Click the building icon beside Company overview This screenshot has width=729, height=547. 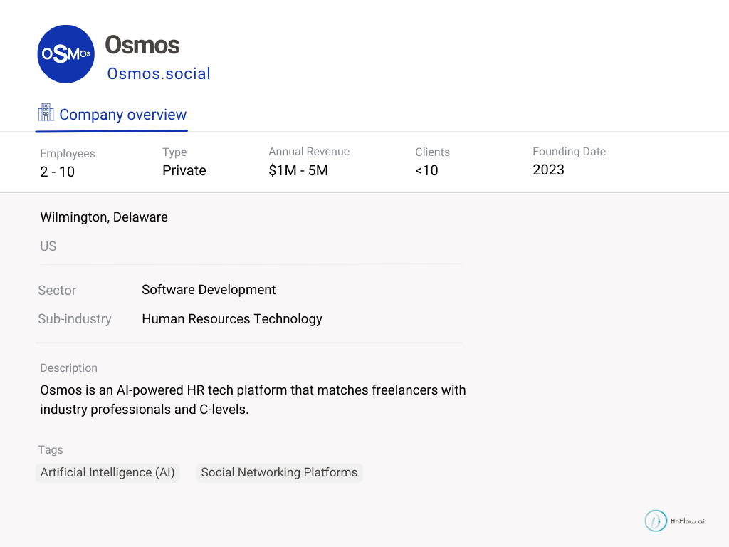coord(46,113)
